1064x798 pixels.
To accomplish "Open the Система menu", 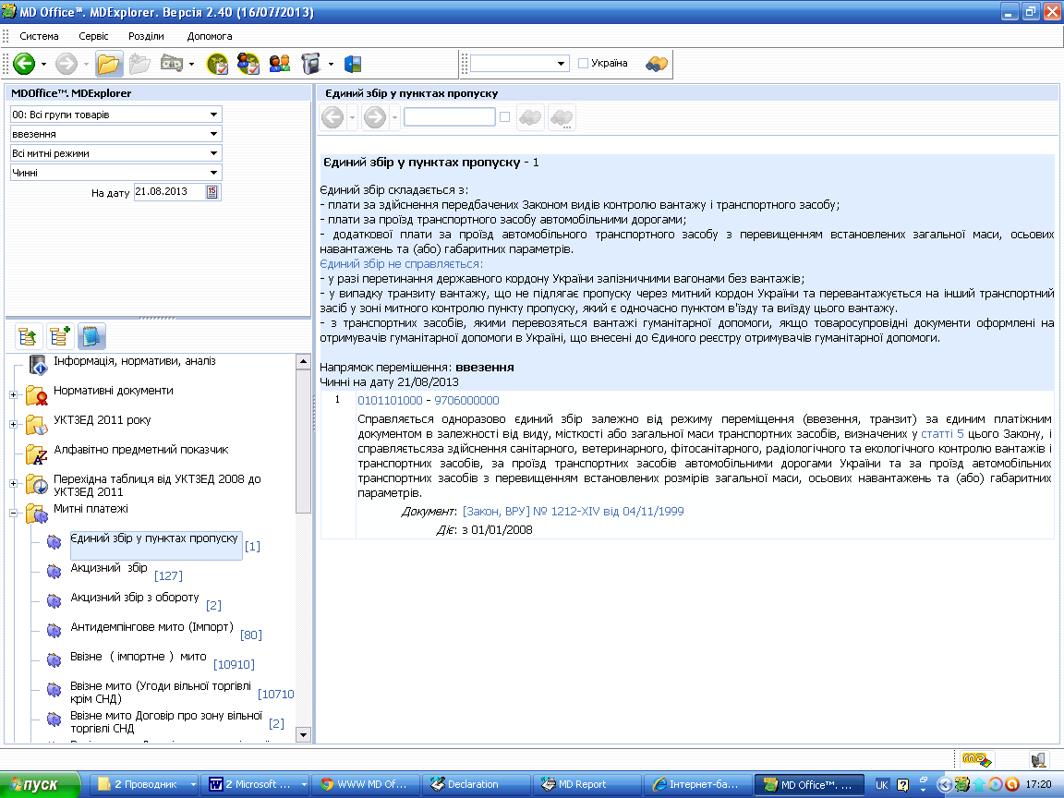I will coord(39,36).
